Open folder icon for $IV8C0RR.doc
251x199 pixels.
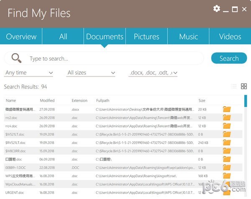tap(227, 151)
